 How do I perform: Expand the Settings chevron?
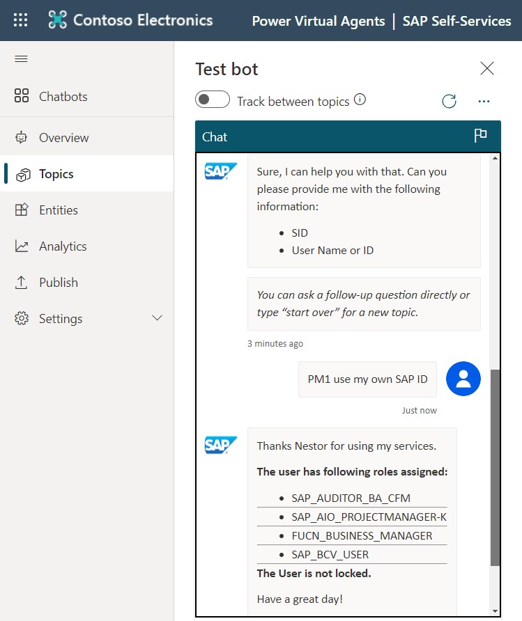click(x=158, y=318)
